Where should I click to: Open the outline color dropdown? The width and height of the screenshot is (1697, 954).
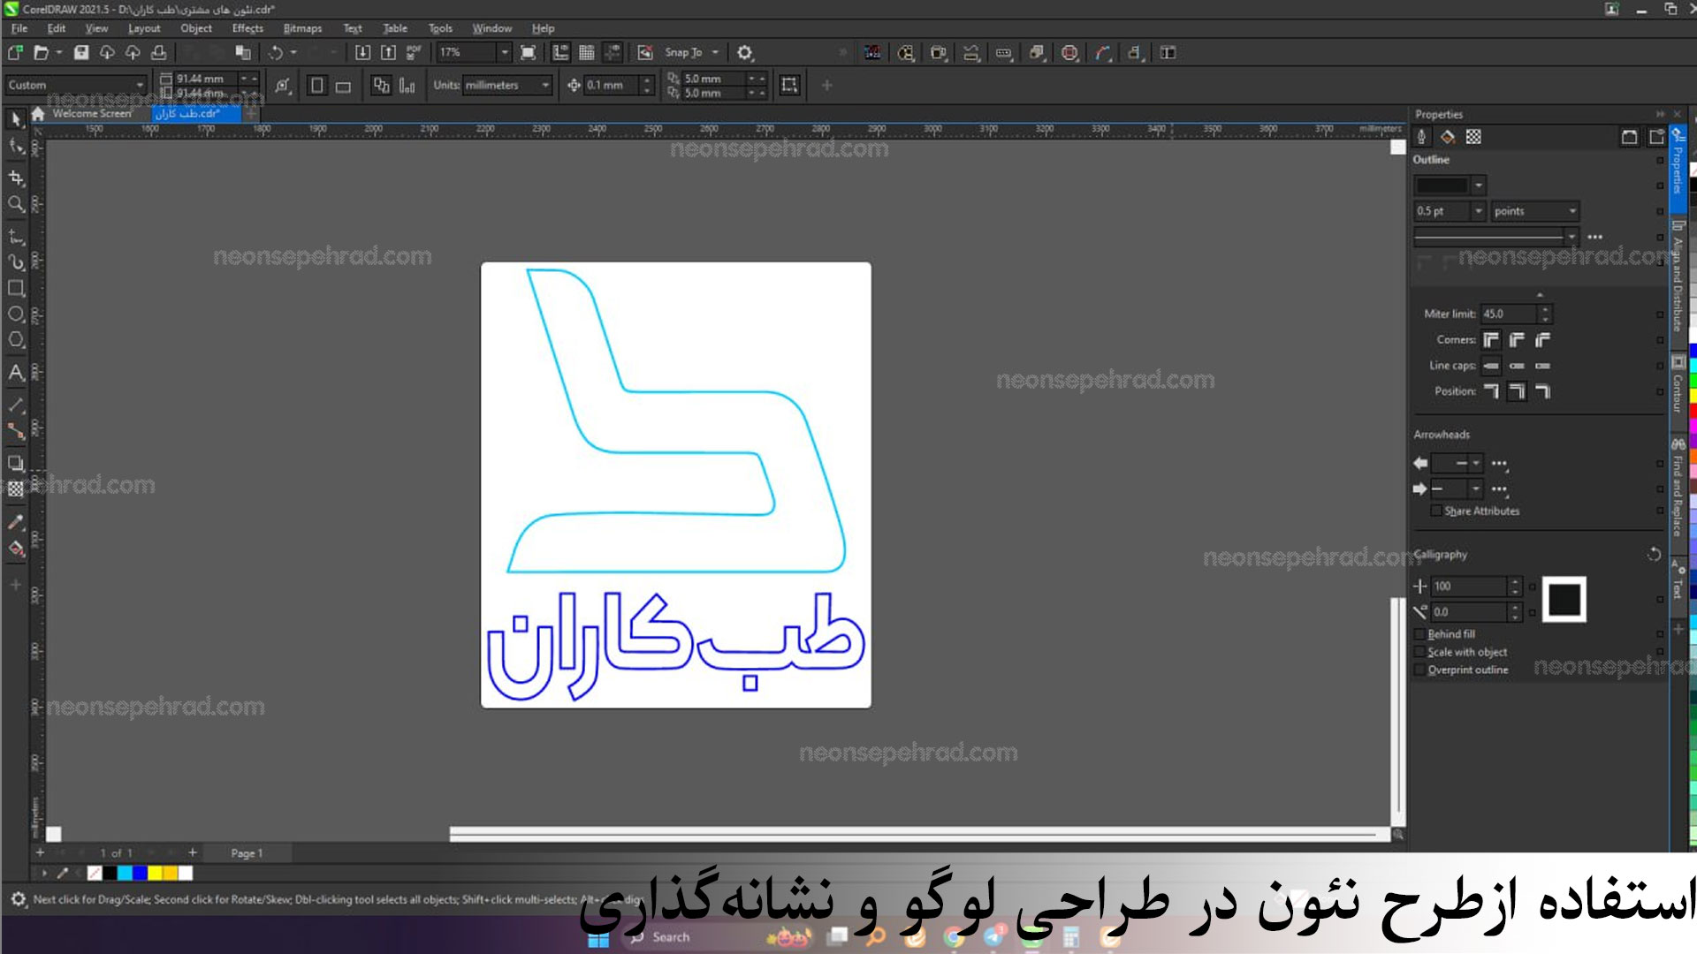(x=1479, y=185)
